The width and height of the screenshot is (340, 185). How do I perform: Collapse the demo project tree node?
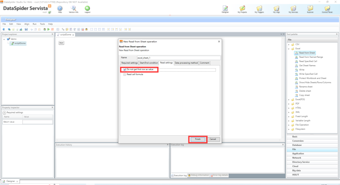[x=4, y=39]
